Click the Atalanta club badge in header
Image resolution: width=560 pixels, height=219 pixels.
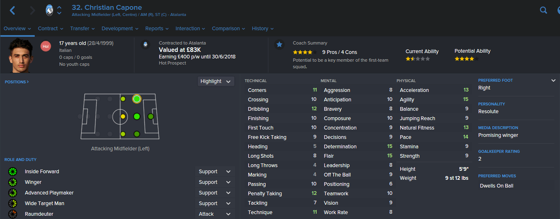[x=50, y=10]
